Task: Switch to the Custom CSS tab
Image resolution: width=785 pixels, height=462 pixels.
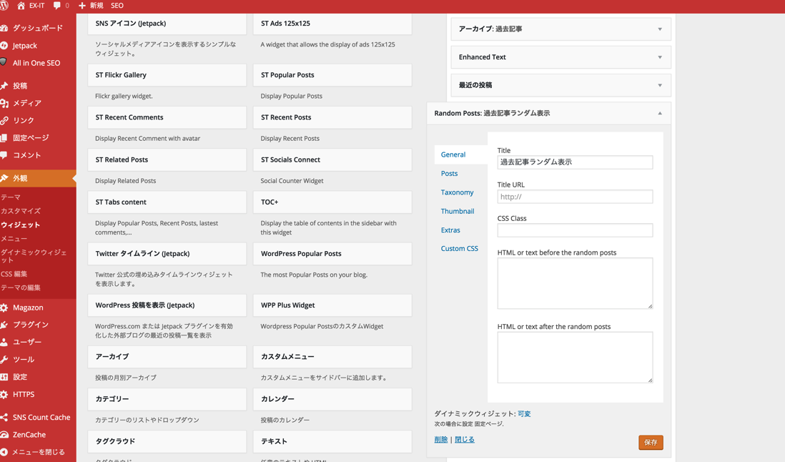Action: (x=460, y=249)
